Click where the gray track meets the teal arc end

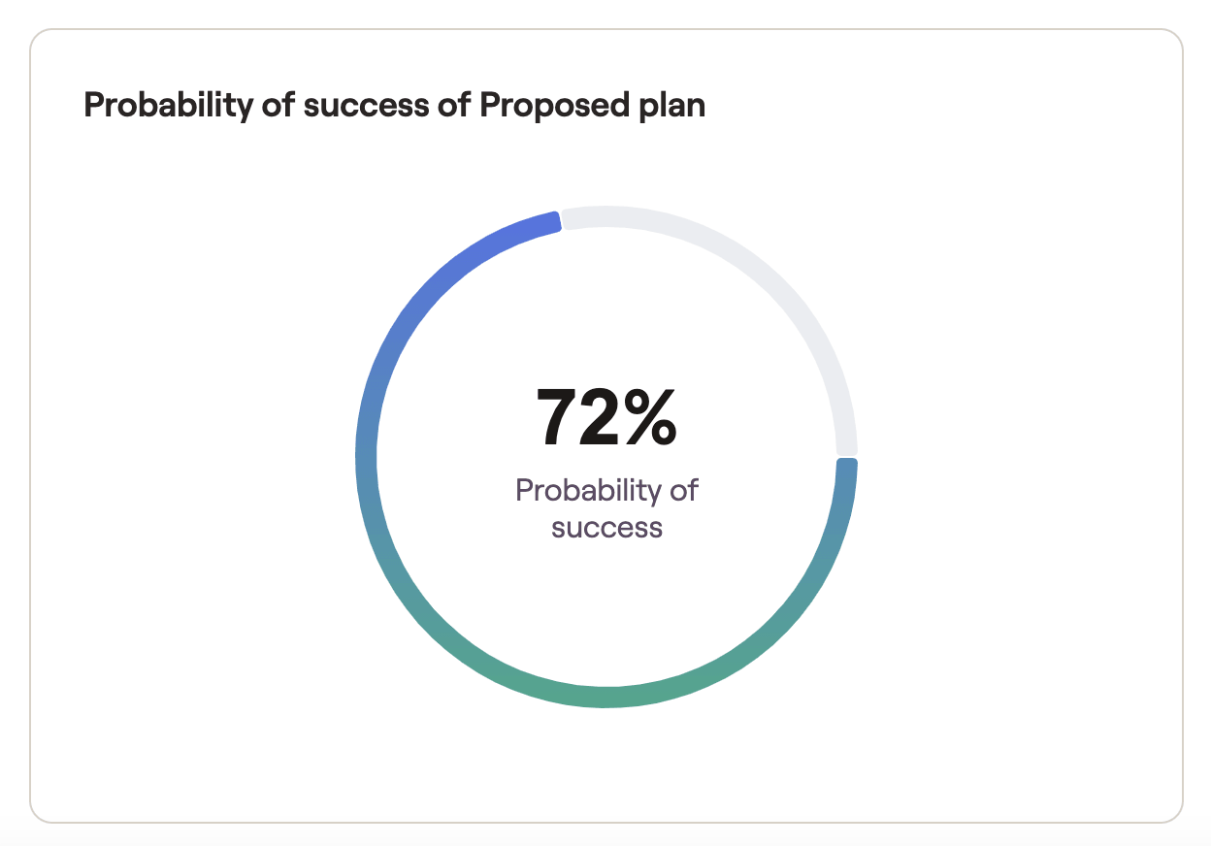[x=847, y=457]
